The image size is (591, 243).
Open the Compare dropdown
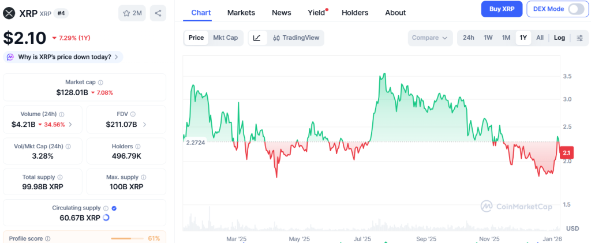(429, 38)
